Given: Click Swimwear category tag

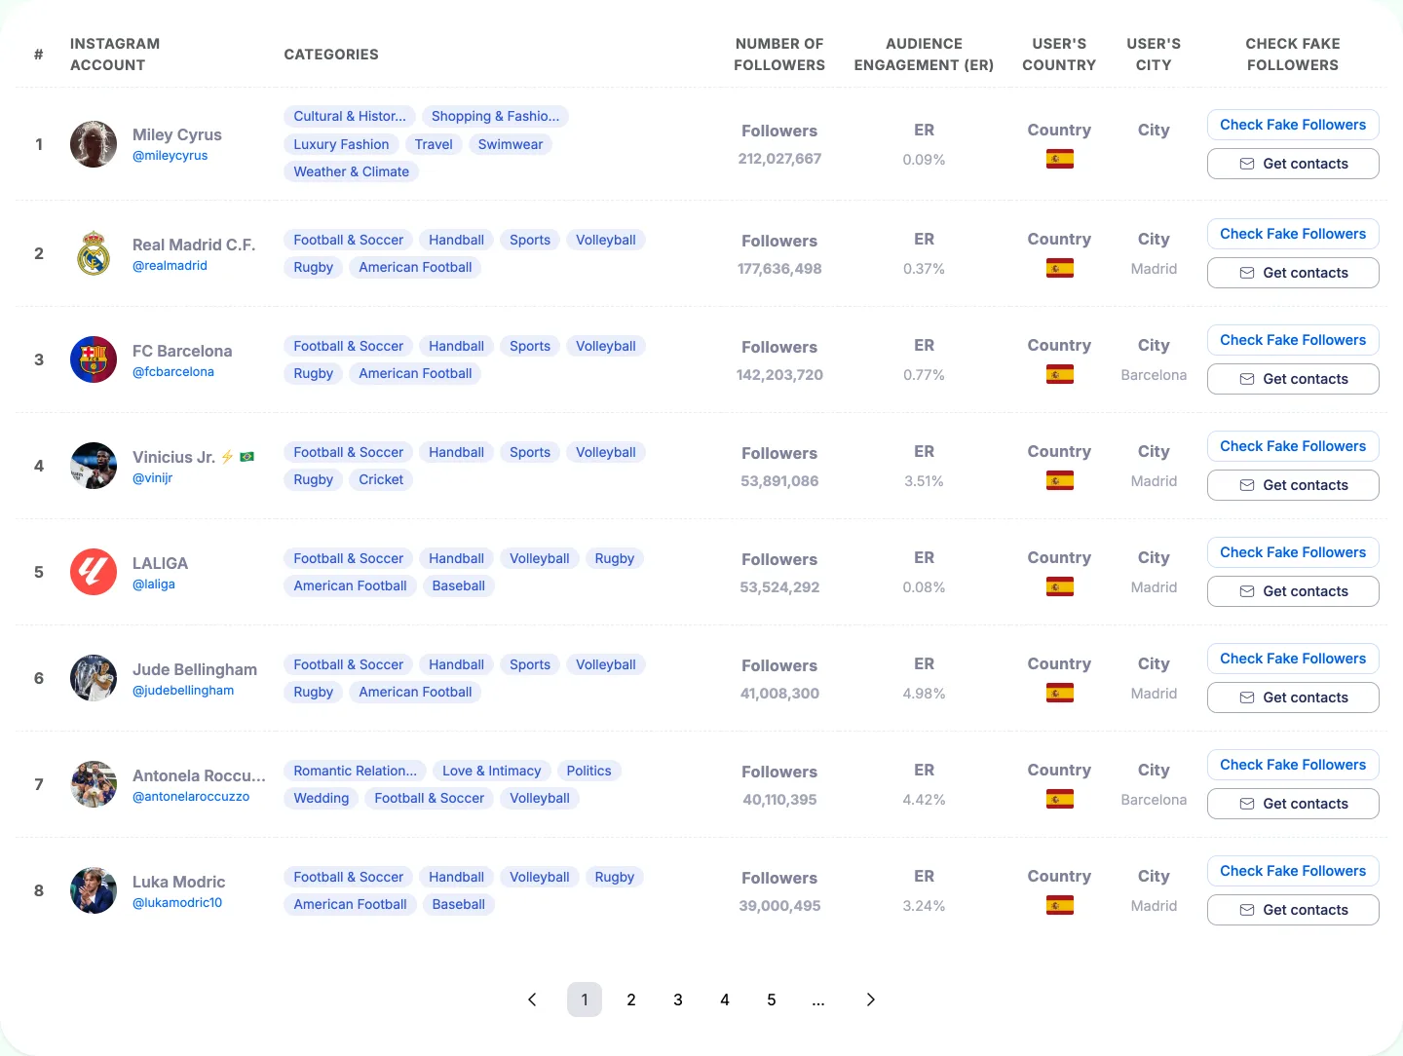Looking at the screenshot, I should pos(511,144).
